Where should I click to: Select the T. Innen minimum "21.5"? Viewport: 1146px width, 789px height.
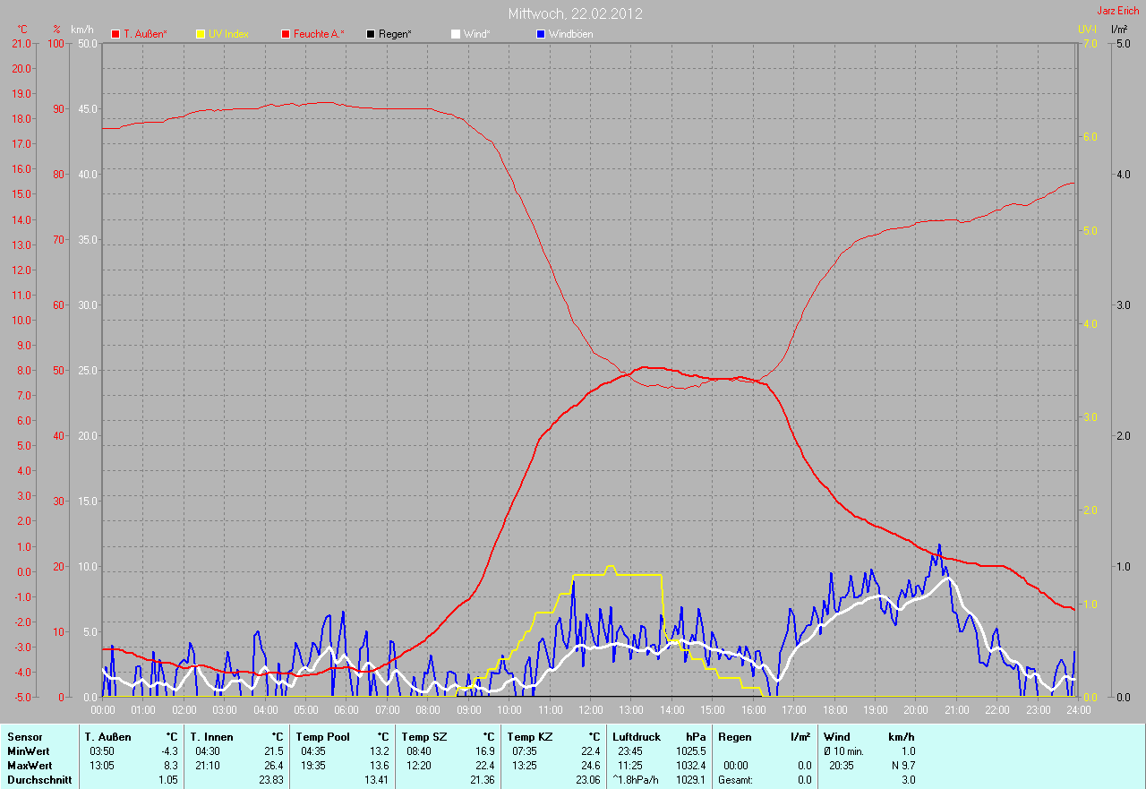point(274,751)
